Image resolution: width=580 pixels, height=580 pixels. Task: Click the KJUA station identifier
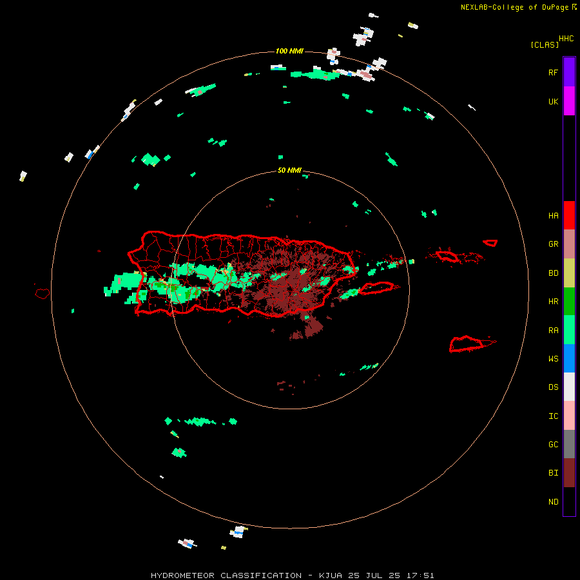[x=331, y=575]
